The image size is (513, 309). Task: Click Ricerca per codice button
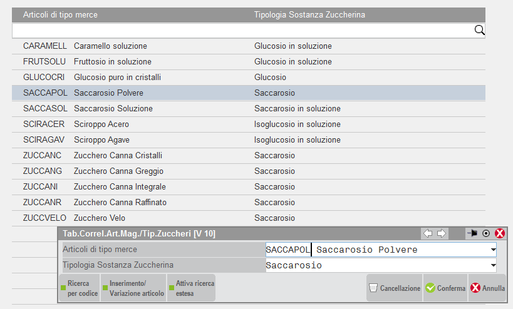pyautogui.click(x=80, y=288)
